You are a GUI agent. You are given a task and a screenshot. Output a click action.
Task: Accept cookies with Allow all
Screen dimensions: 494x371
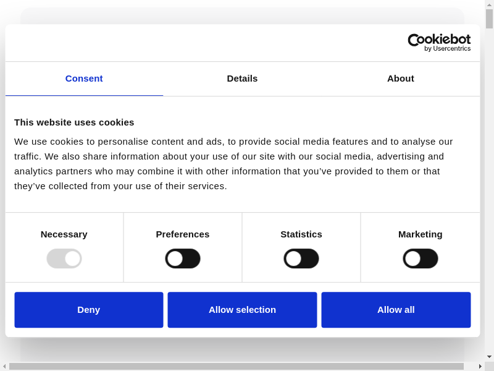click(x=396, y=310)
